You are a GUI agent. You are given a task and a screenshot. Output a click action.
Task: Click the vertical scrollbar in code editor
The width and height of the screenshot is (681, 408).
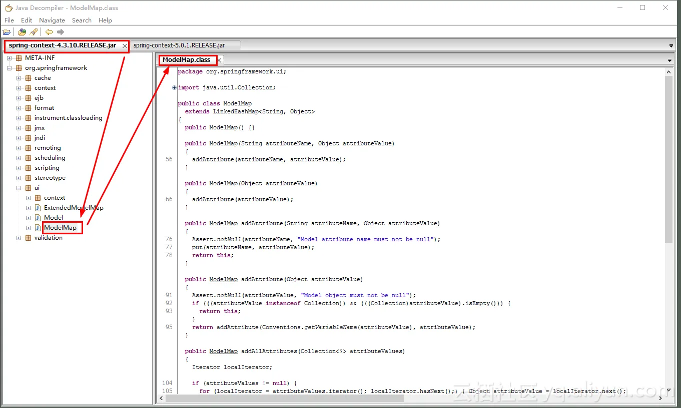coord(669,160)
